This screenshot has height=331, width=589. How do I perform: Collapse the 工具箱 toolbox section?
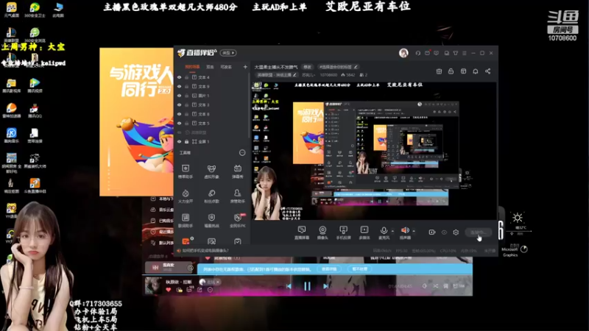coord(242,153)
